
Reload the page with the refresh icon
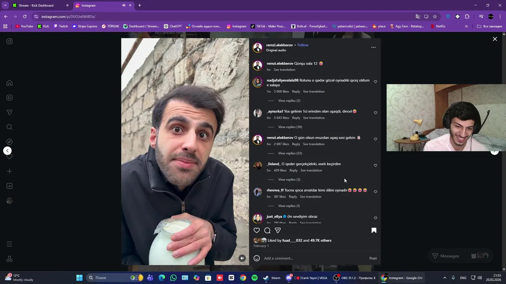(25, 17)
